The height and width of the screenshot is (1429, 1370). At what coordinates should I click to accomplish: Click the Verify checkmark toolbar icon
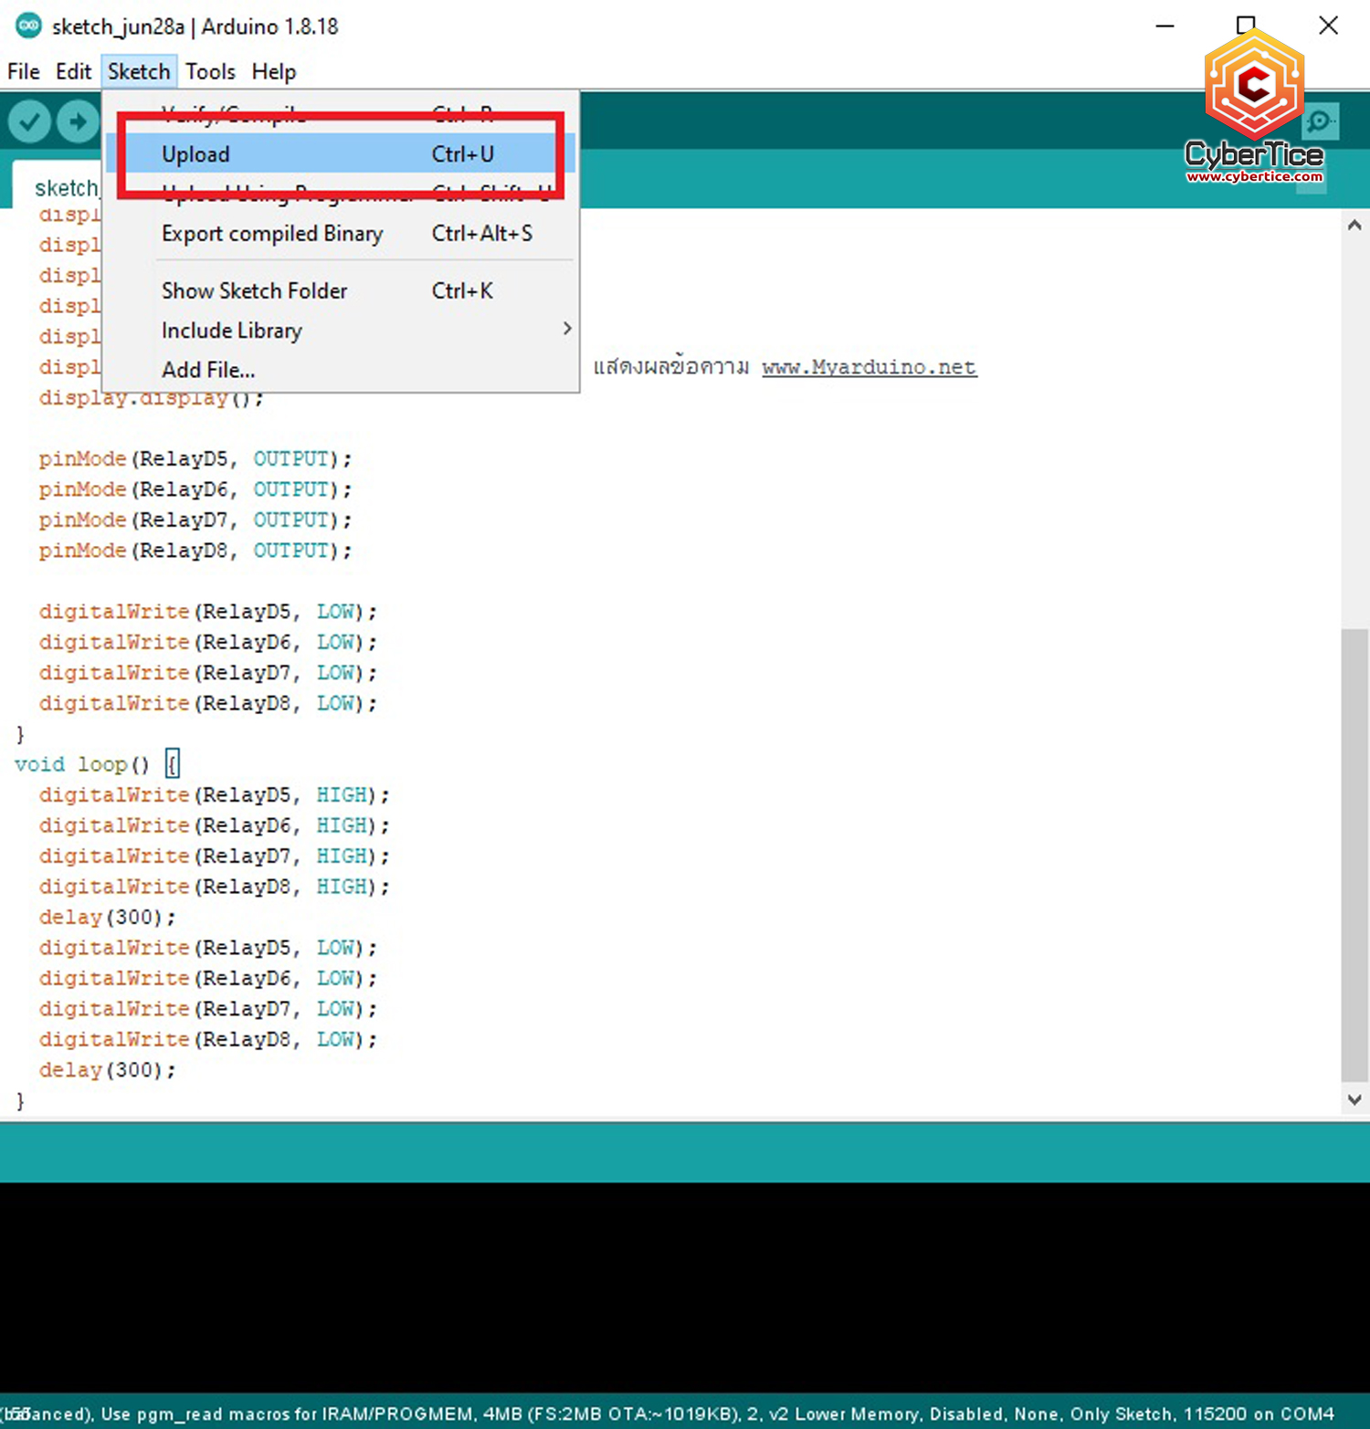(x=28, y=120)
